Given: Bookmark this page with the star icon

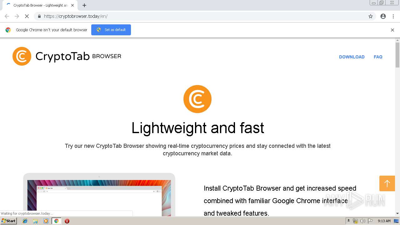Looking at the screenshot, I should [371, 16].
